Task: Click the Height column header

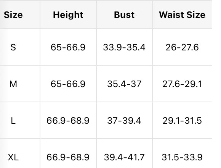Action: (68, 15)
